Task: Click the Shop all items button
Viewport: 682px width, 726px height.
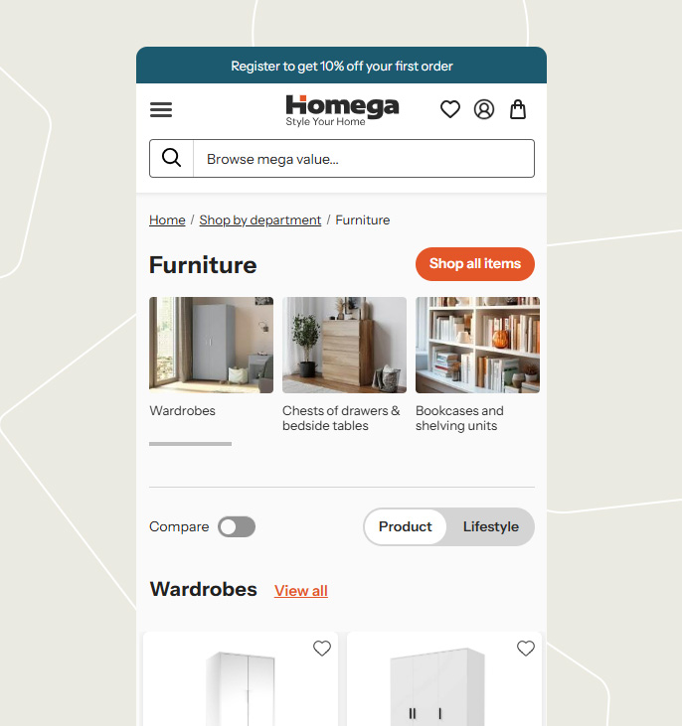Action: tap(475, 264)
